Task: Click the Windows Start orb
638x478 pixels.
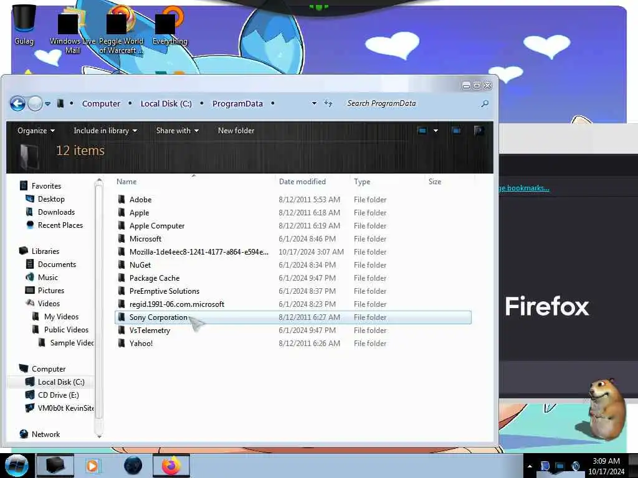Action: (16, 466)
